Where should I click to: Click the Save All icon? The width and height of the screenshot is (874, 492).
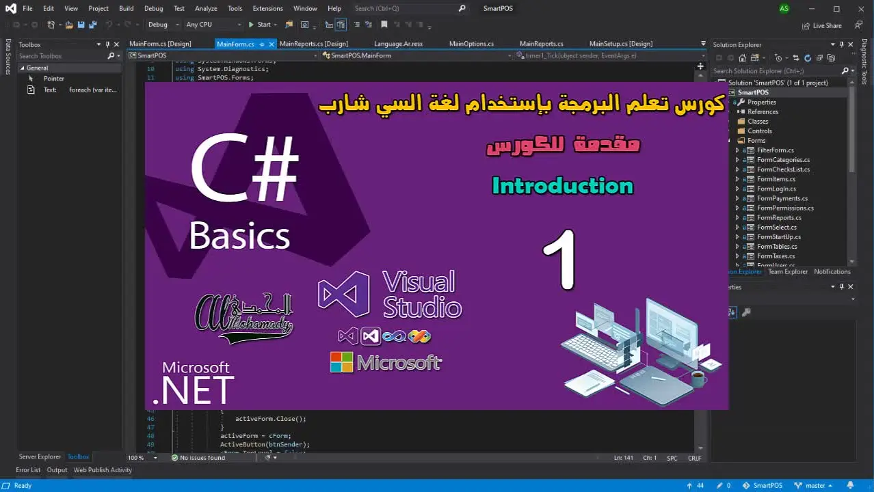[x=92, y=25]
